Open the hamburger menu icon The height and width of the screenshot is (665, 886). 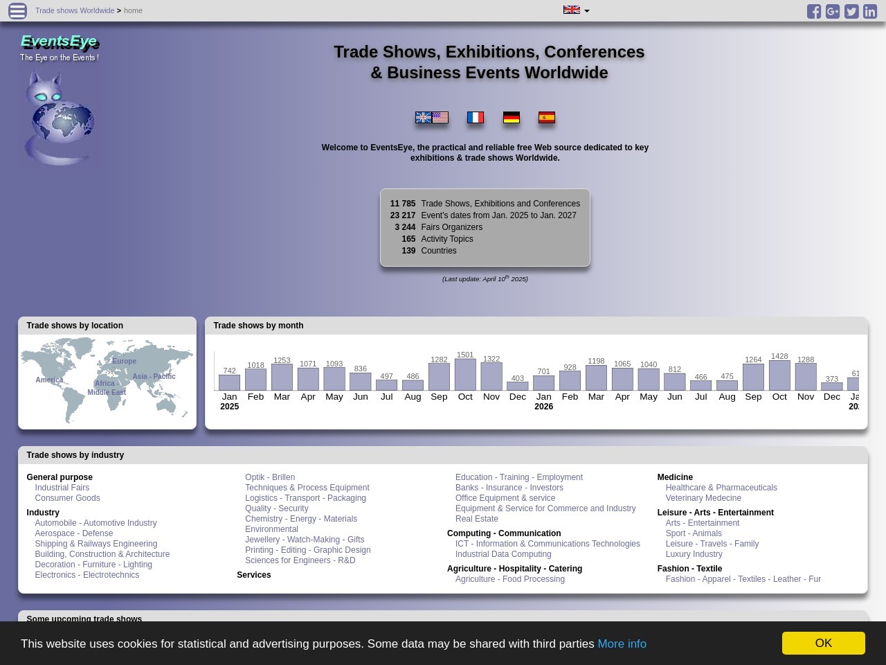point(17,10)
